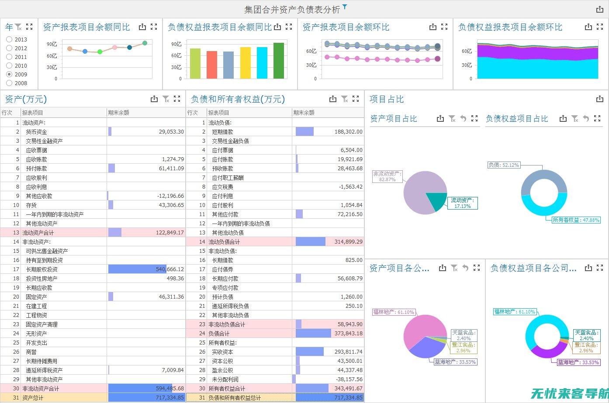Clear filter on the 资产(万元) table
The image size is (609, 403).
[166, 99]
